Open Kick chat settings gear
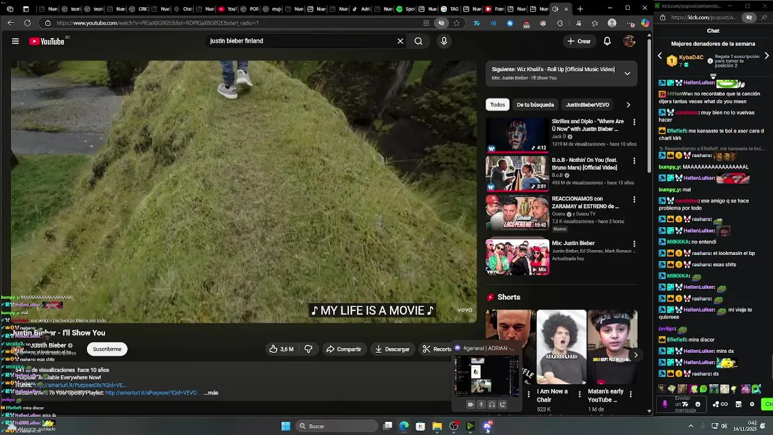Screen dimensions: 773x435 tap(752, 404)
